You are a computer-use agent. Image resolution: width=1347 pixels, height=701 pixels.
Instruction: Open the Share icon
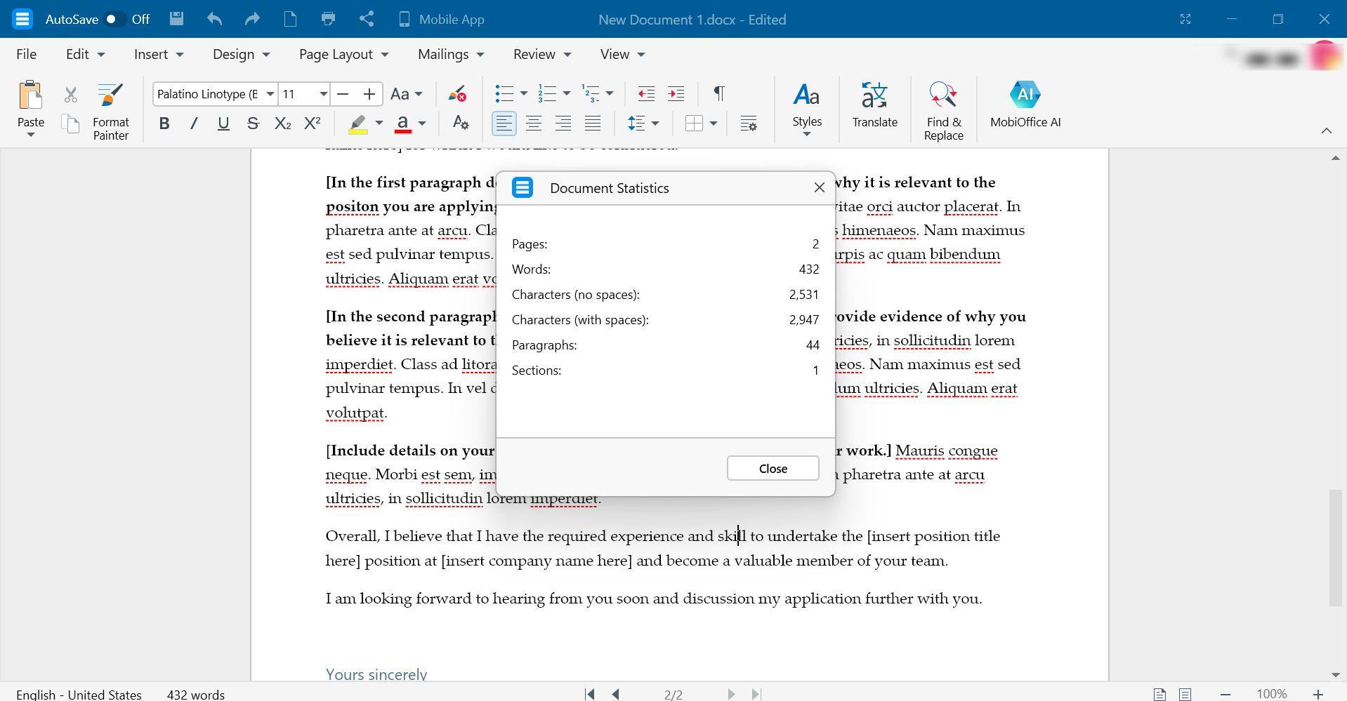coord(367,19)
